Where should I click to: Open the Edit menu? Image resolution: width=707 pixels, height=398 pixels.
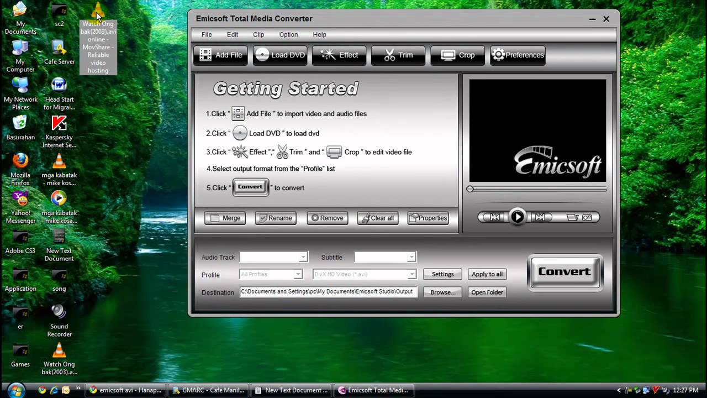point(233,34)
